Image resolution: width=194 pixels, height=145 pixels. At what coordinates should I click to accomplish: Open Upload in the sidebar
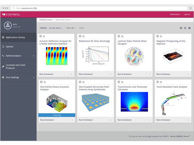coord(10,47)
